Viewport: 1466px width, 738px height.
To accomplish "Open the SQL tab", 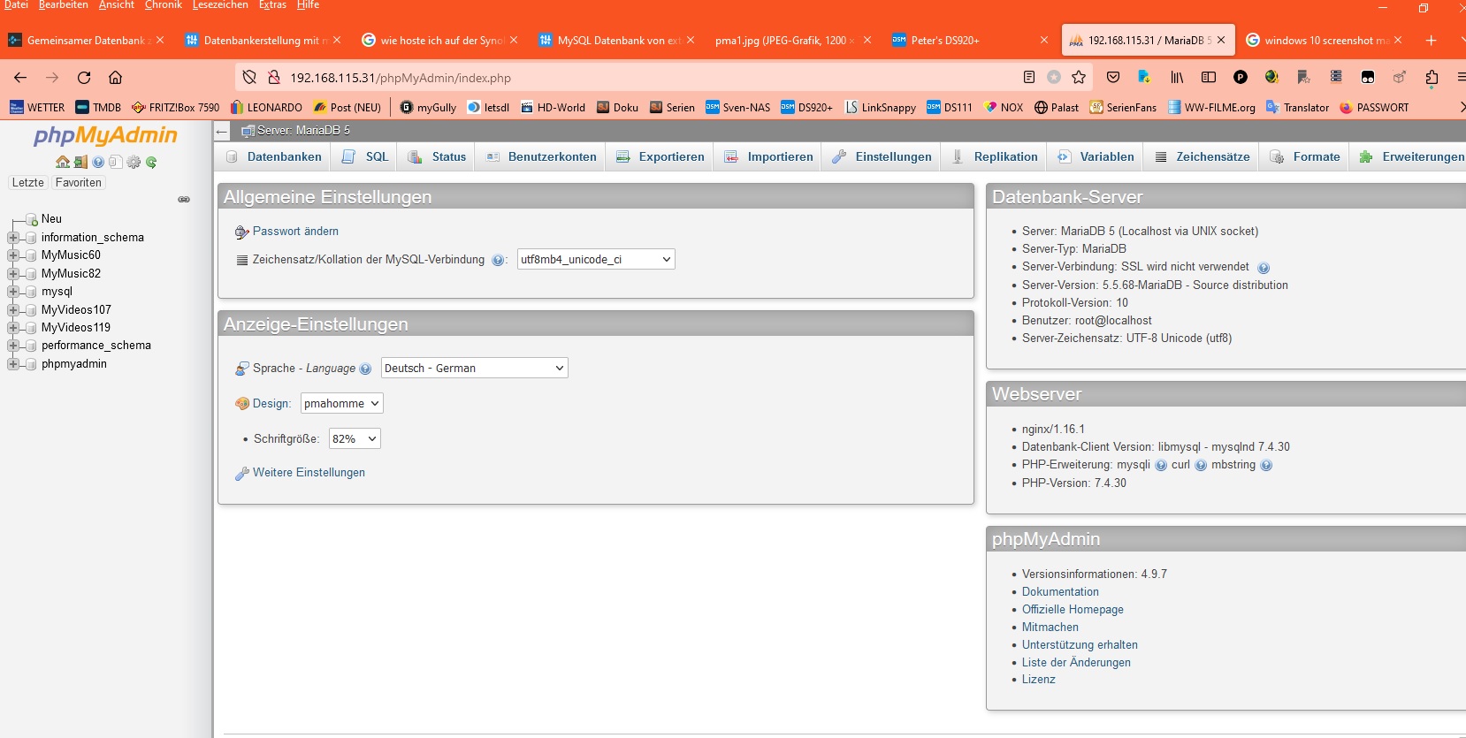I will tap(364, 156).
